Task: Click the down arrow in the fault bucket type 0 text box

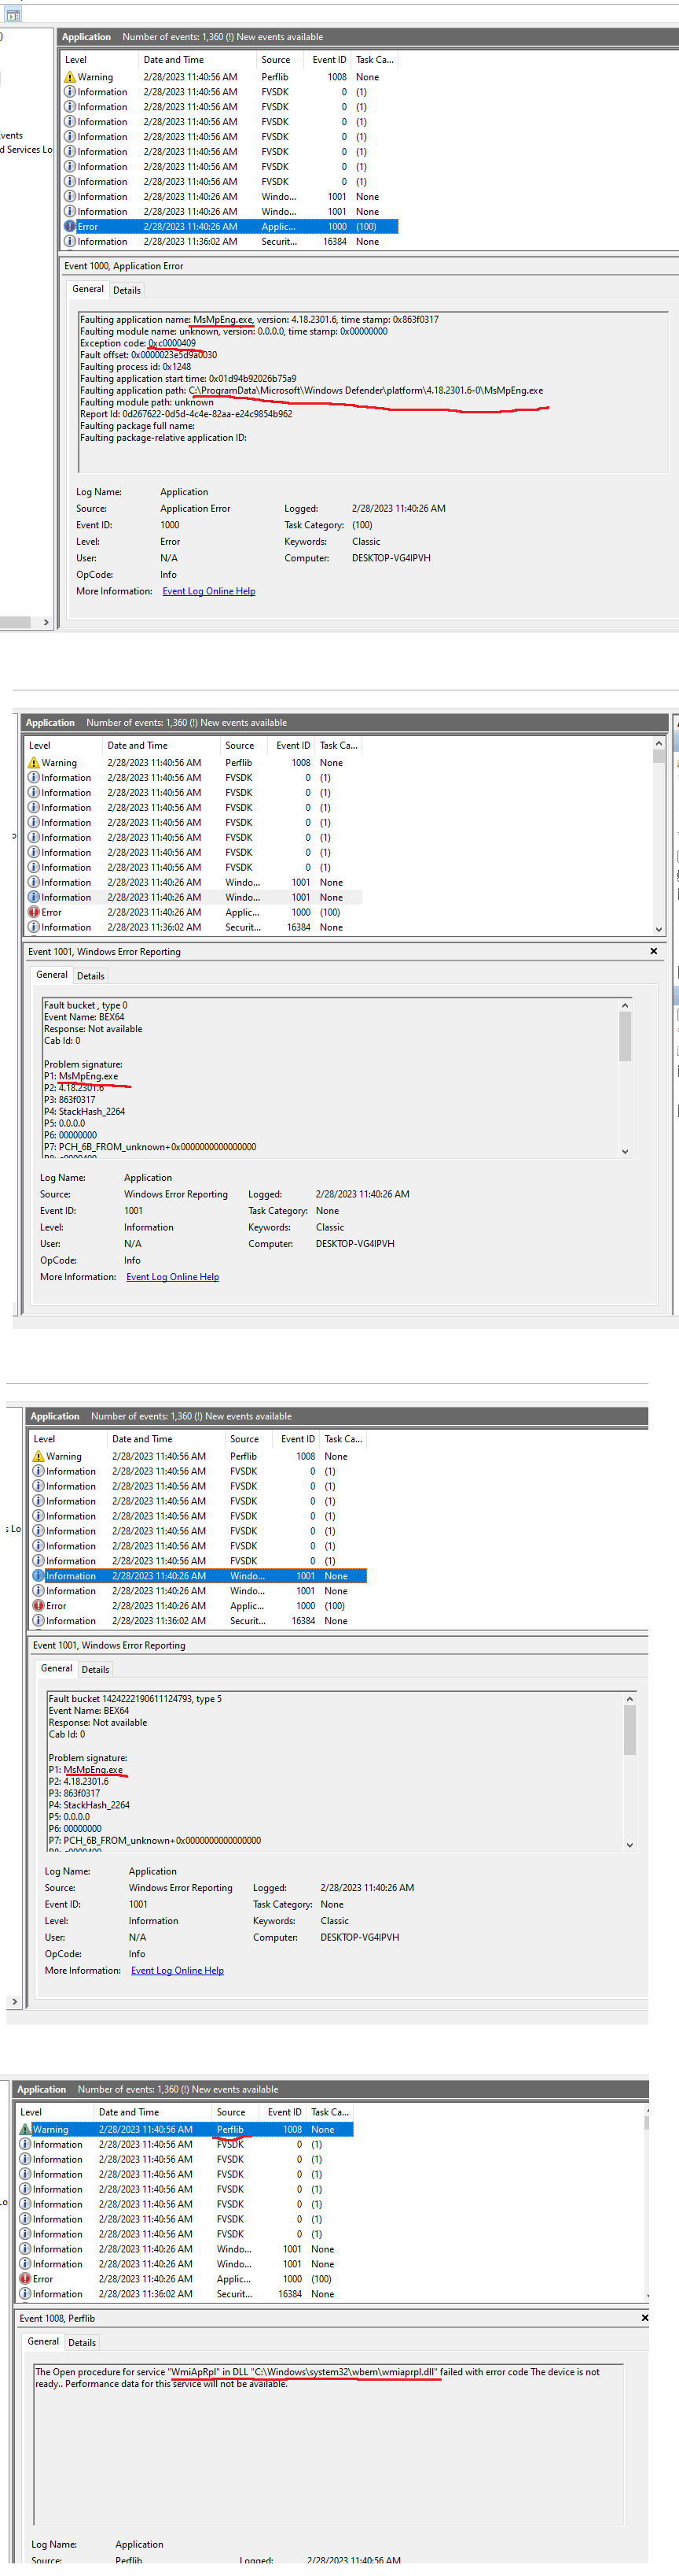Action: click(625, 1152)
